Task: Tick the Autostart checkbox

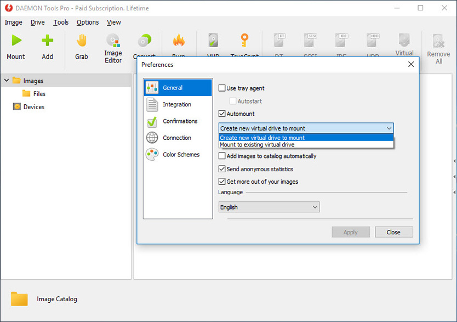Action: click(233, 101)
